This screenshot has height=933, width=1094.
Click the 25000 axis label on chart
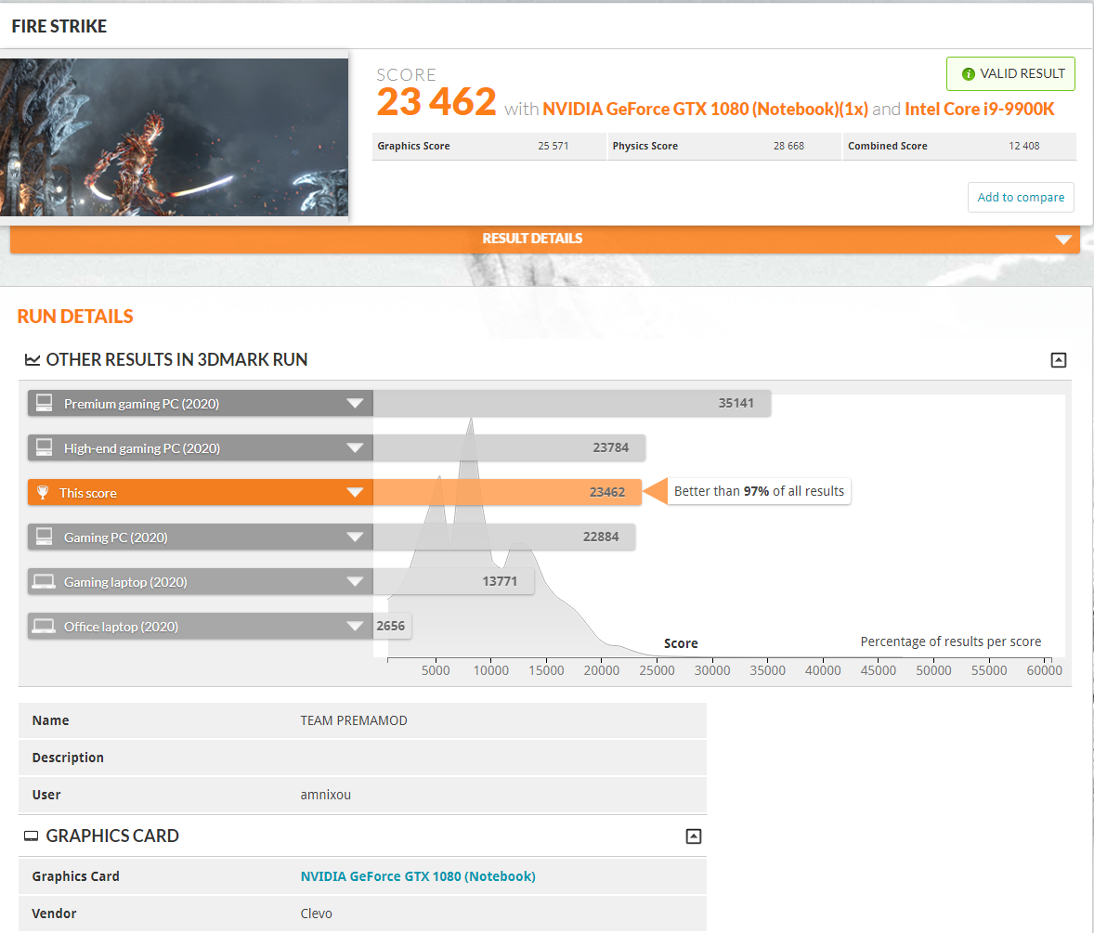point(657,671)
